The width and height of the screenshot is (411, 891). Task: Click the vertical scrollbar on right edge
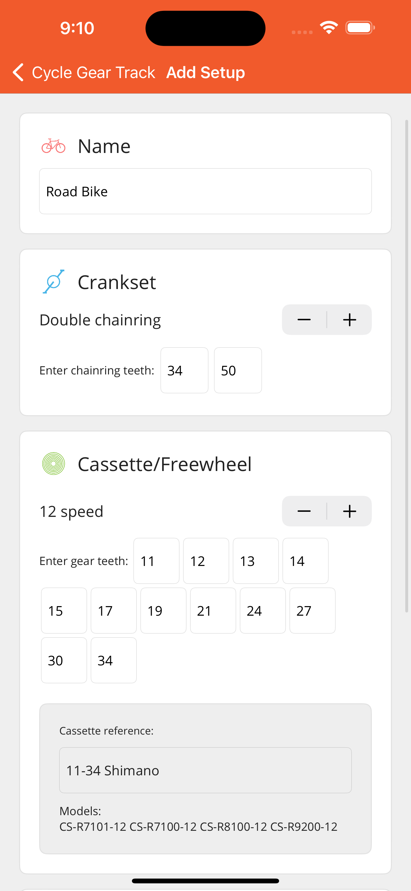(x=407, y=366)
